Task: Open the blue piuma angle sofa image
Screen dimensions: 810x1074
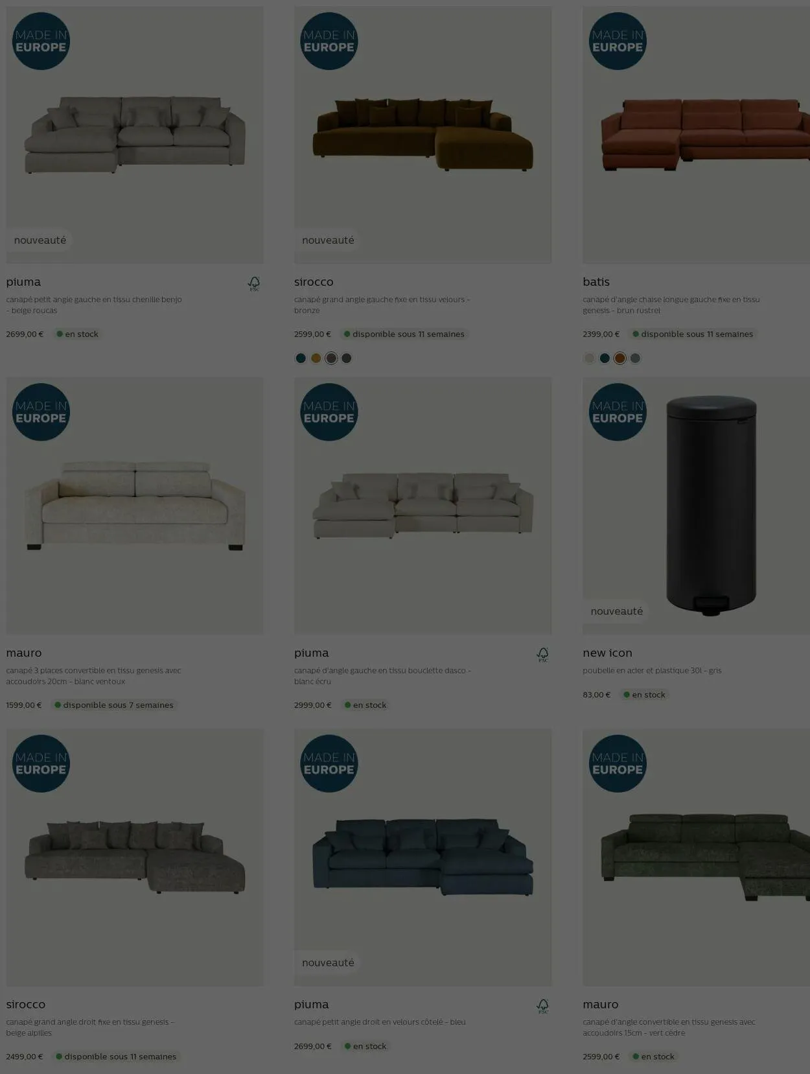Action: (x=422, y=857)
